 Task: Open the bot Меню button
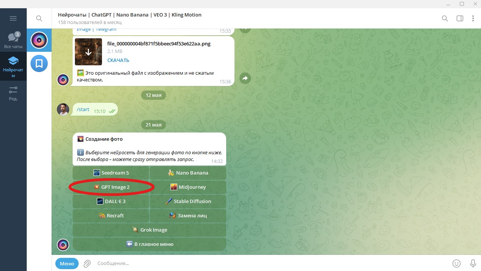tap(67, 263)
